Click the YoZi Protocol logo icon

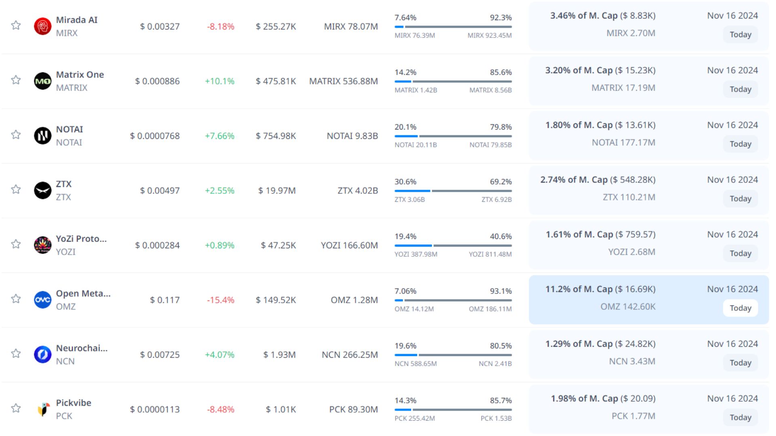pyautogui.click(x=42, y=245)
